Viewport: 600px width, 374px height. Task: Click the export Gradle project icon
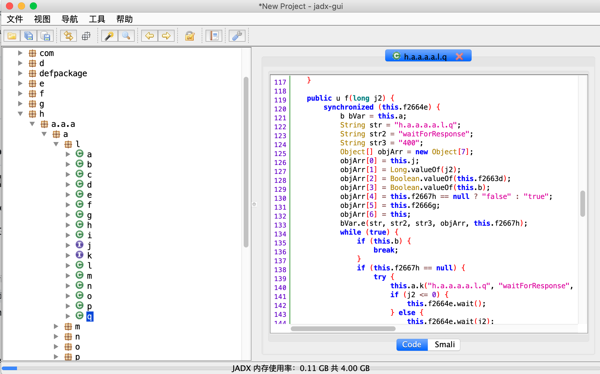pyautogui.click(x=45, y=36)
